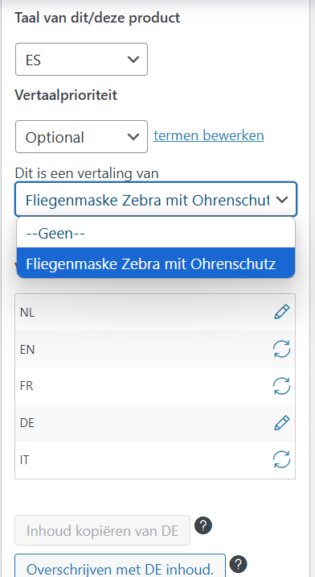Image resolution: width=315 pixels, height=577 pixels.
Task: Select the IT language row
Action: (x=155, y=460)
